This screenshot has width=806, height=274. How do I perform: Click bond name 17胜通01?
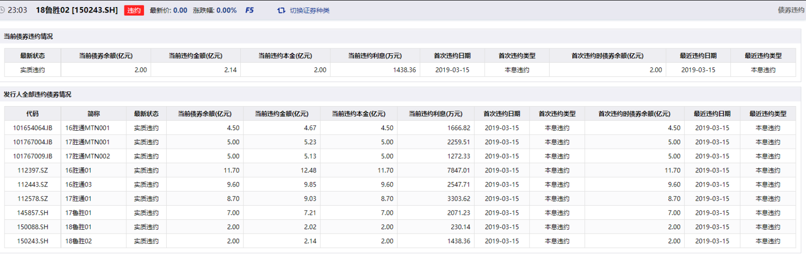click(x=78, y=199)
